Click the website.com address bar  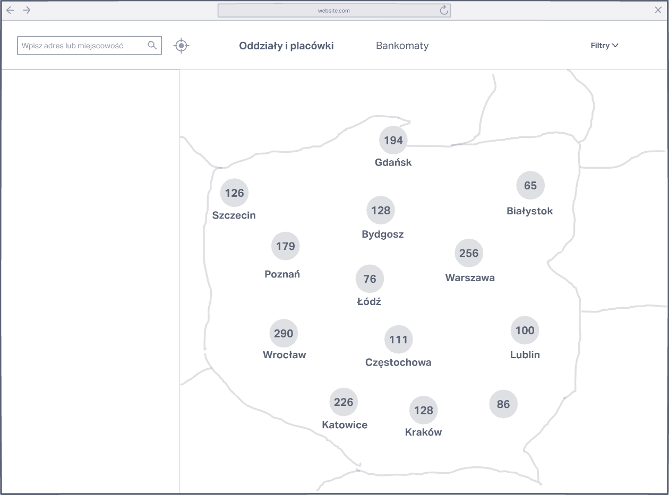333,11
